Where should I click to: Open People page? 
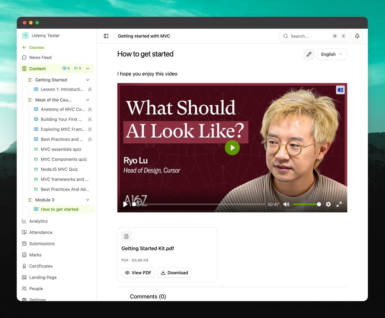(36, 288)
